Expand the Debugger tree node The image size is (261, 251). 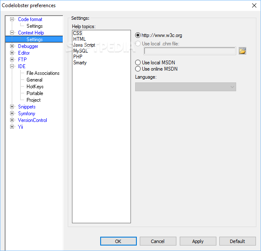click(x=12, y=46)
